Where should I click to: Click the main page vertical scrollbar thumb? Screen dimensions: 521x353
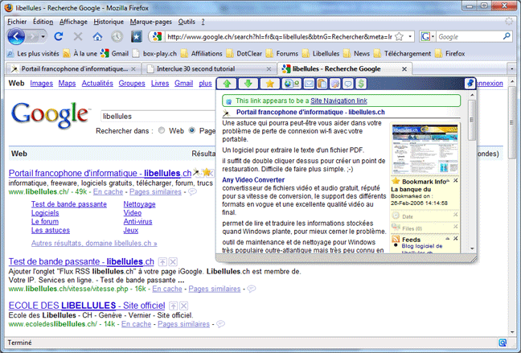click(513, 123)
